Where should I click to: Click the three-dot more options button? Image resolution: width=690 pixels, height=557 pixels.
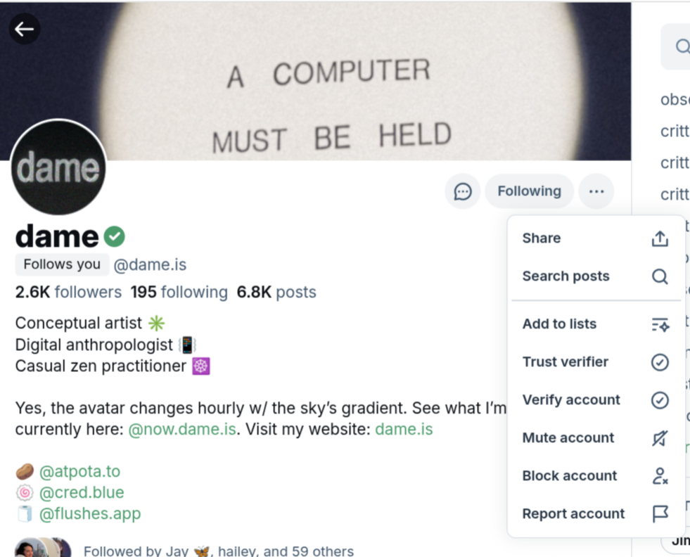596,191
